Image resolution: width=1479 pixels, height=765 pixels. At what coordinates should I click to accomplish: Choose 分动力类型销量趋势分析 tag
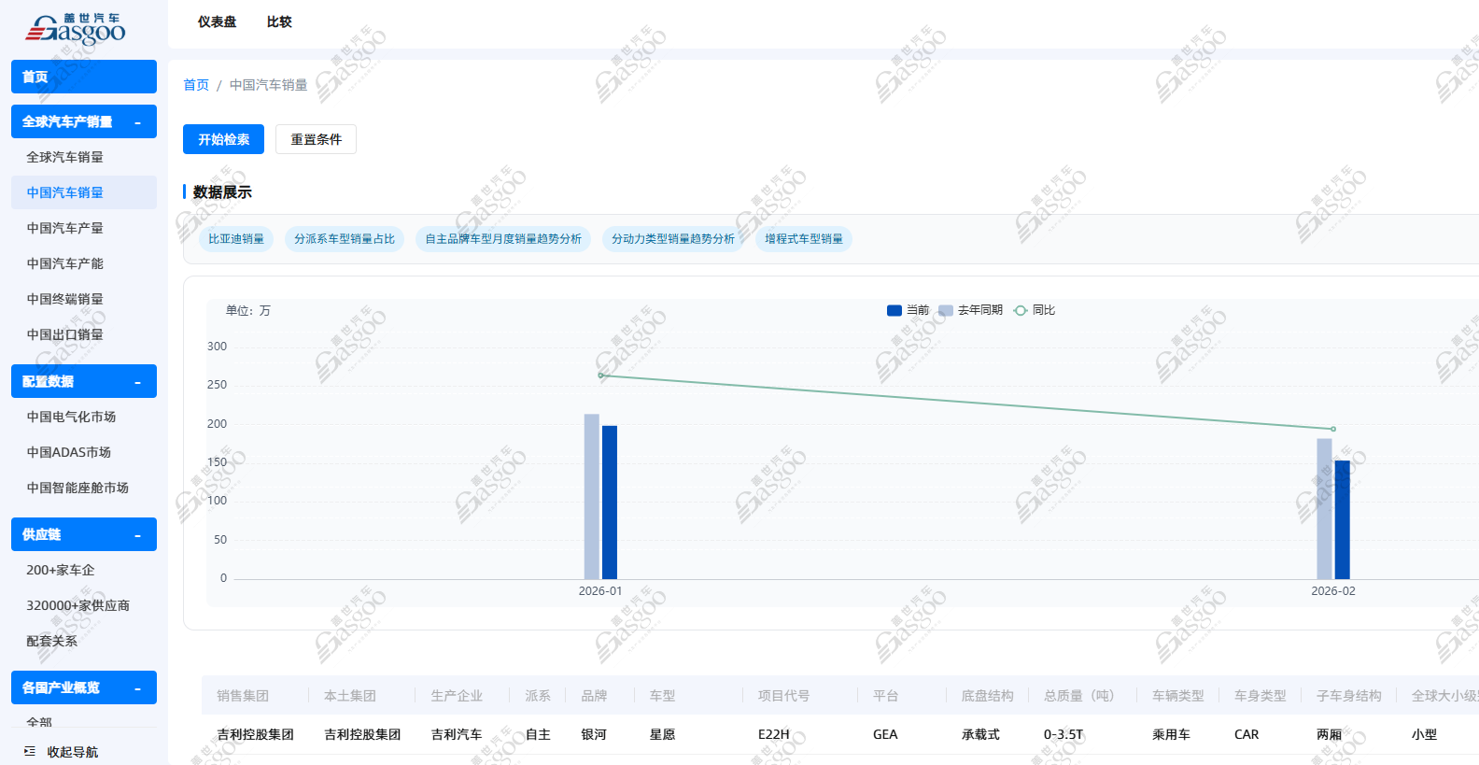(x=672, y=239)
